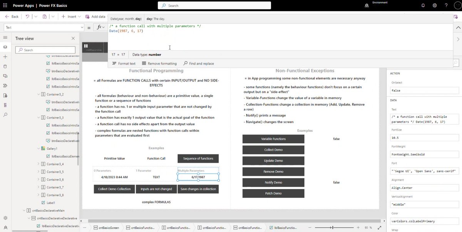This screenshot has width=462, height=232.
Task: Open the paste options dropdown arrow
Action: tap(53, 17)
